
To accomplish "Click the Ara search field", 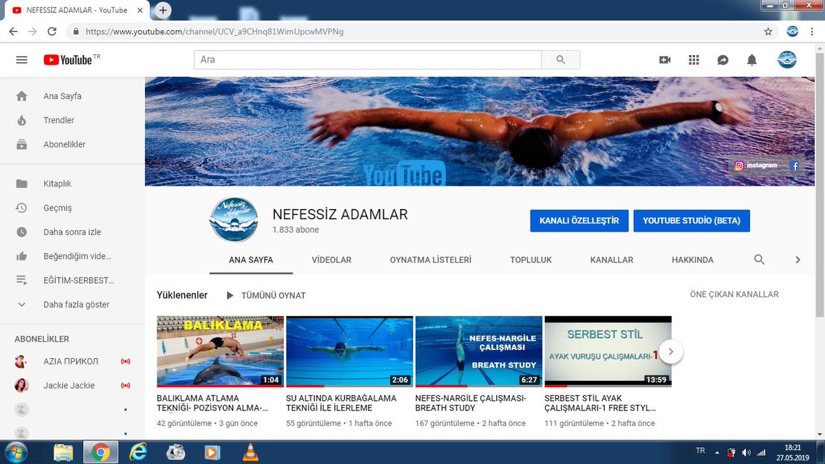I will tap(368, 60).
